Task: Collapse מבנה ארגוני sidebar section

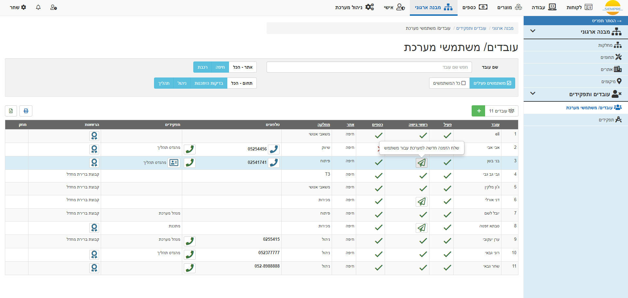Action: click(x=533, y=31)
